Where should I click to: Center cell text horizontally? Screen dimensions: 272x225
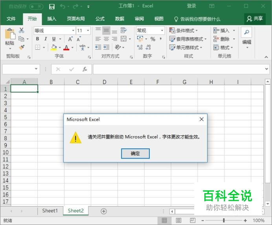106,39
